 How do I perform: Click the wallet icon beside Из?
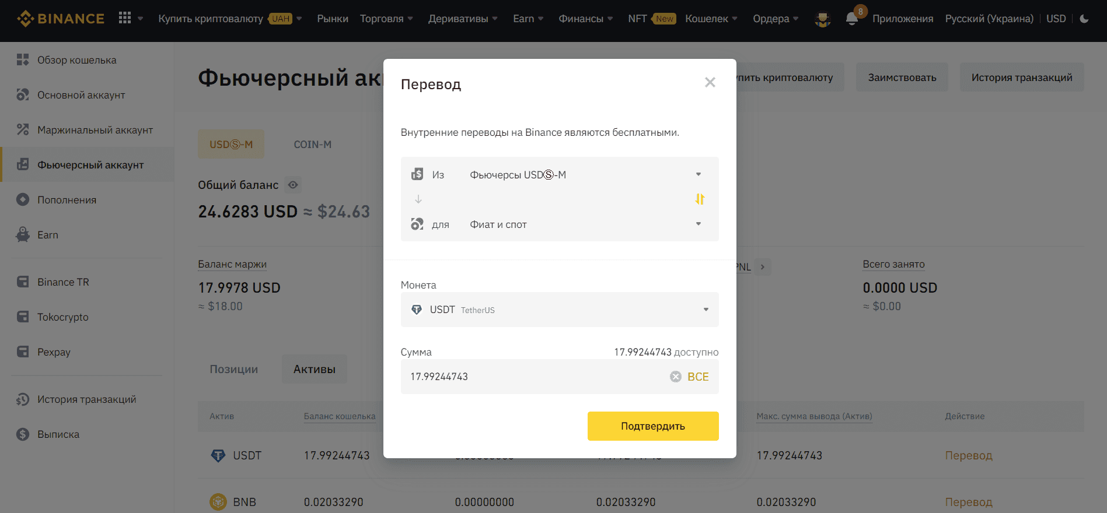[417, 174]
